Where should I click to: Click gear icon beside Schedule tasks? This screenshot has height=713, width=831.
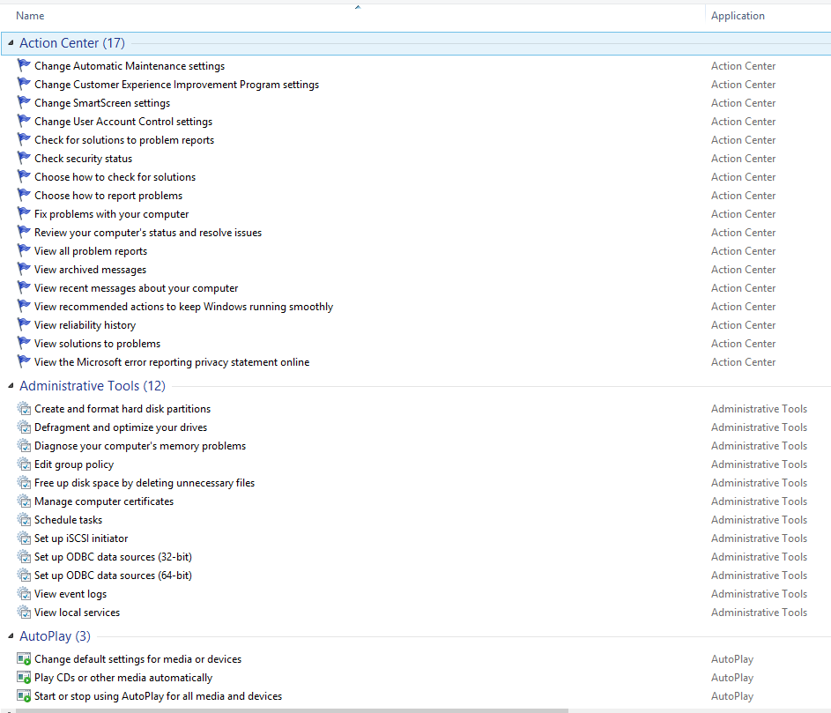click(x=24, y=520)
